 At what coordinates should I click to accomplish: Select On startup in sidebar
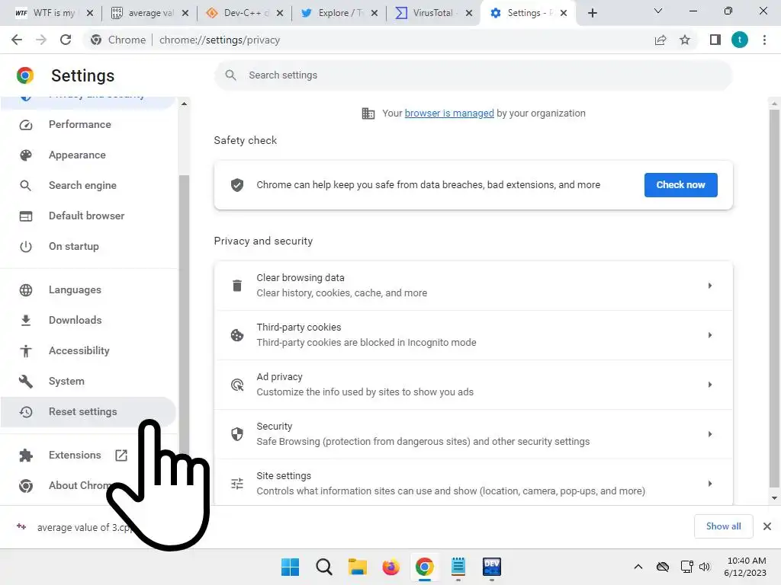88,246
